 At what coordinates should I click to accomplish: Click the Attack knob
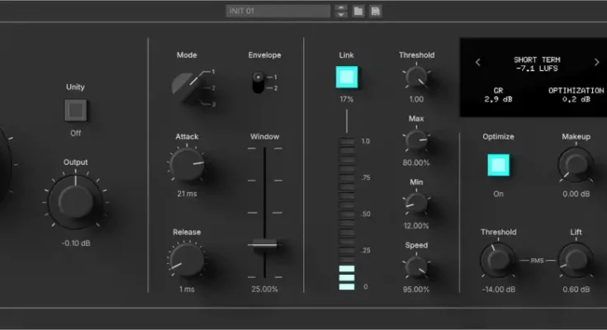(x=186, y=164)
